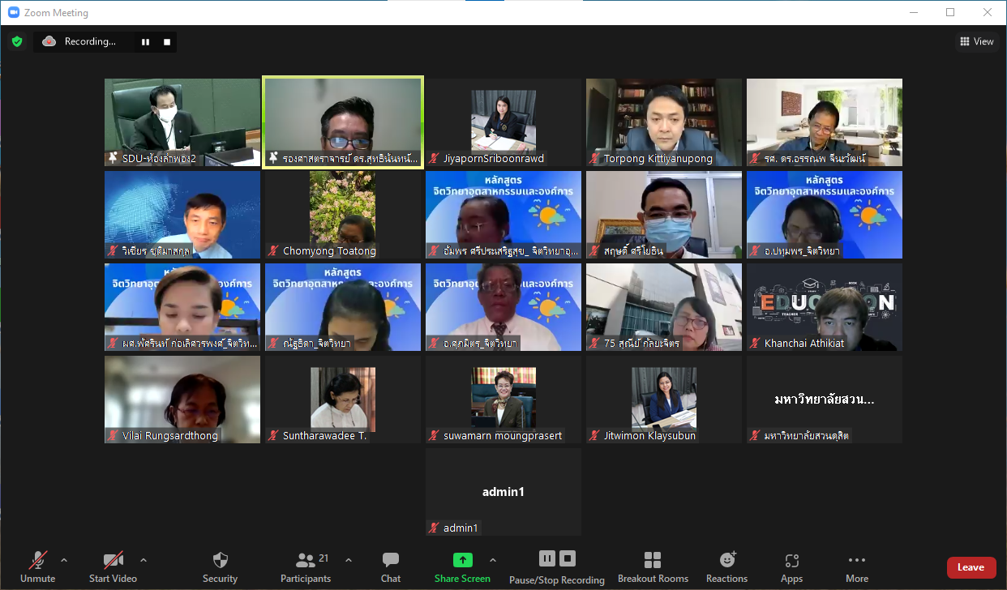Select the อ.สุภมิตร_จิตวิทยา video tile
The height and width of the screenshot is (590, 1007).
coord(504,307)
